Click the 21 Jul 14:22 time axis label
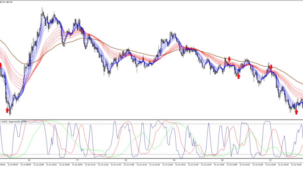Image resolution: width=303 pixels, height=170 pixels. click(245, 165)
